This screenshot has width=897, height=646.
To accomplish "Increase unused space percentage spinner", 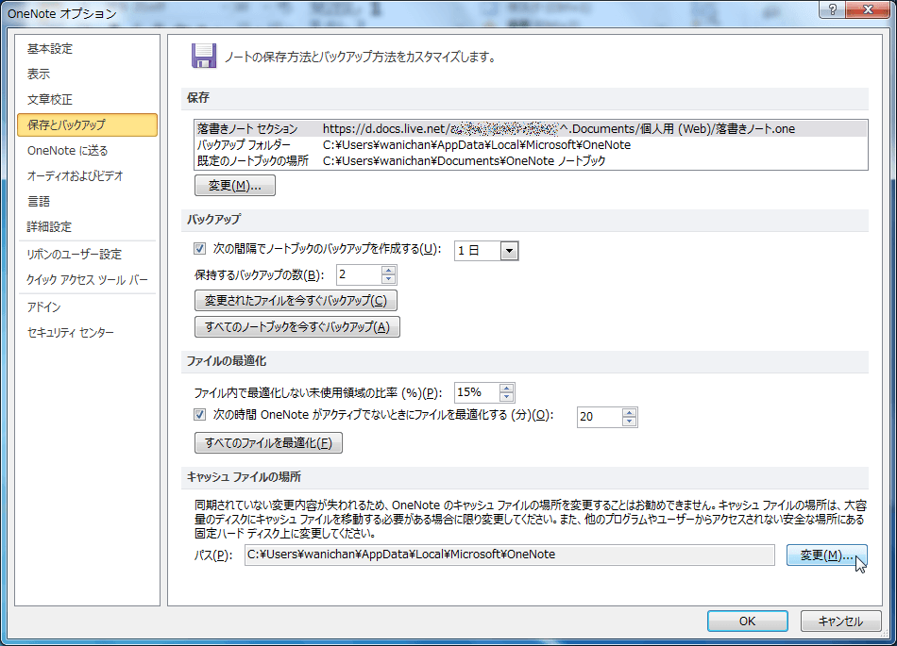I will [x=506, y=388].
